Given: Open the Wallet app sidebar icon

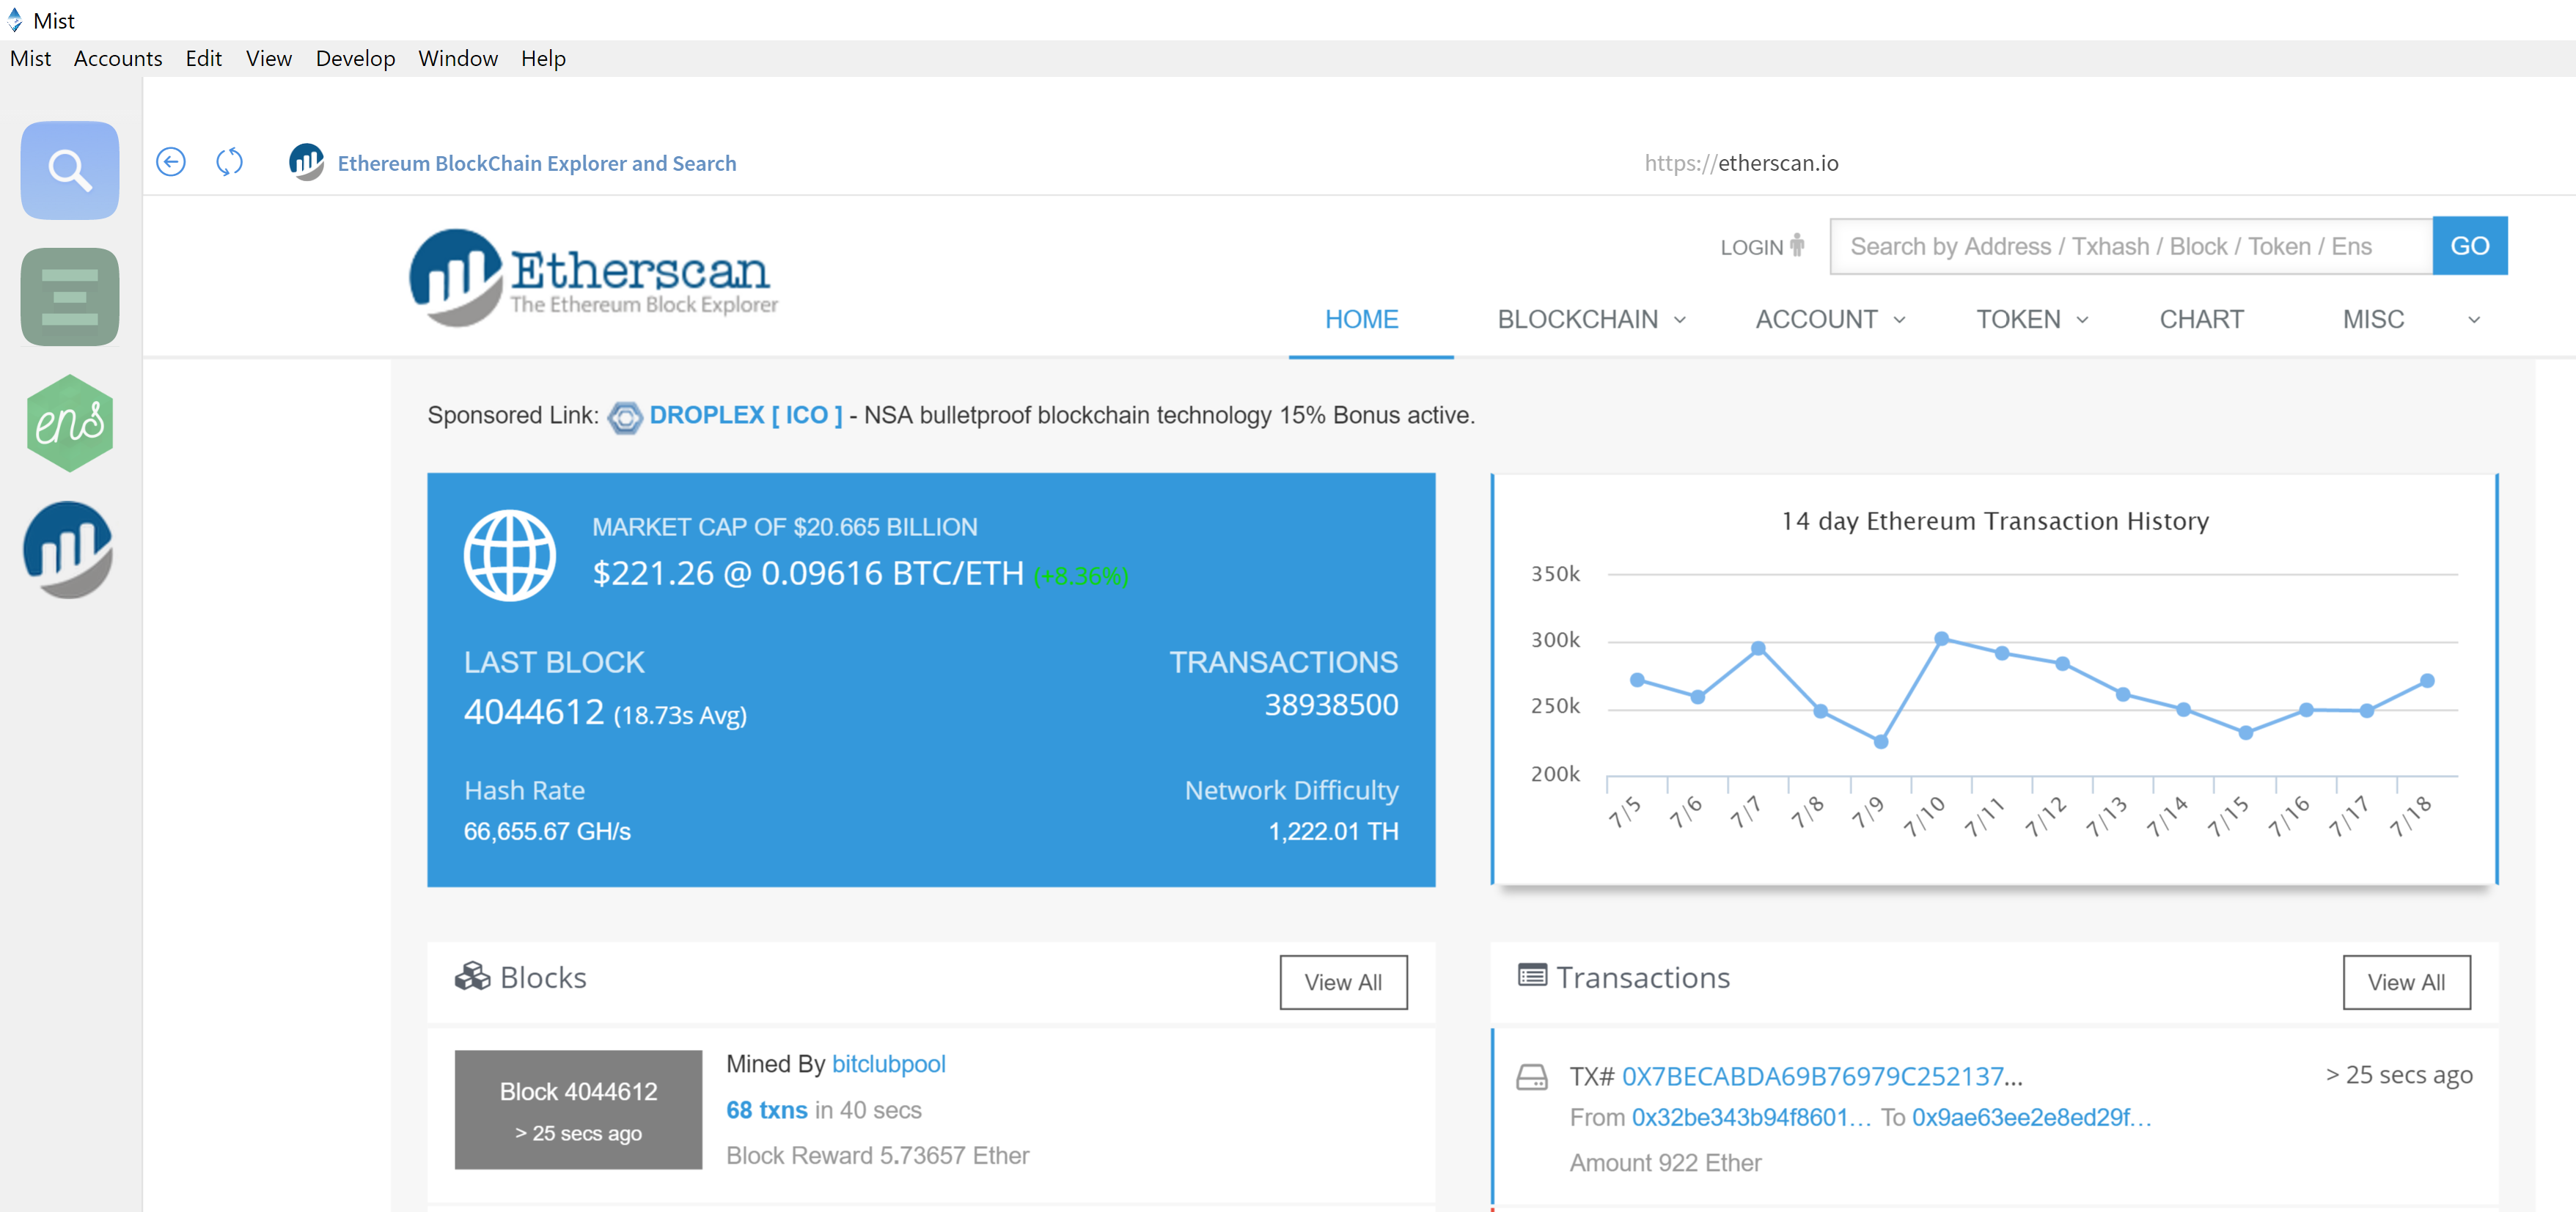Looking at the screenshot, I should (70, 297).
